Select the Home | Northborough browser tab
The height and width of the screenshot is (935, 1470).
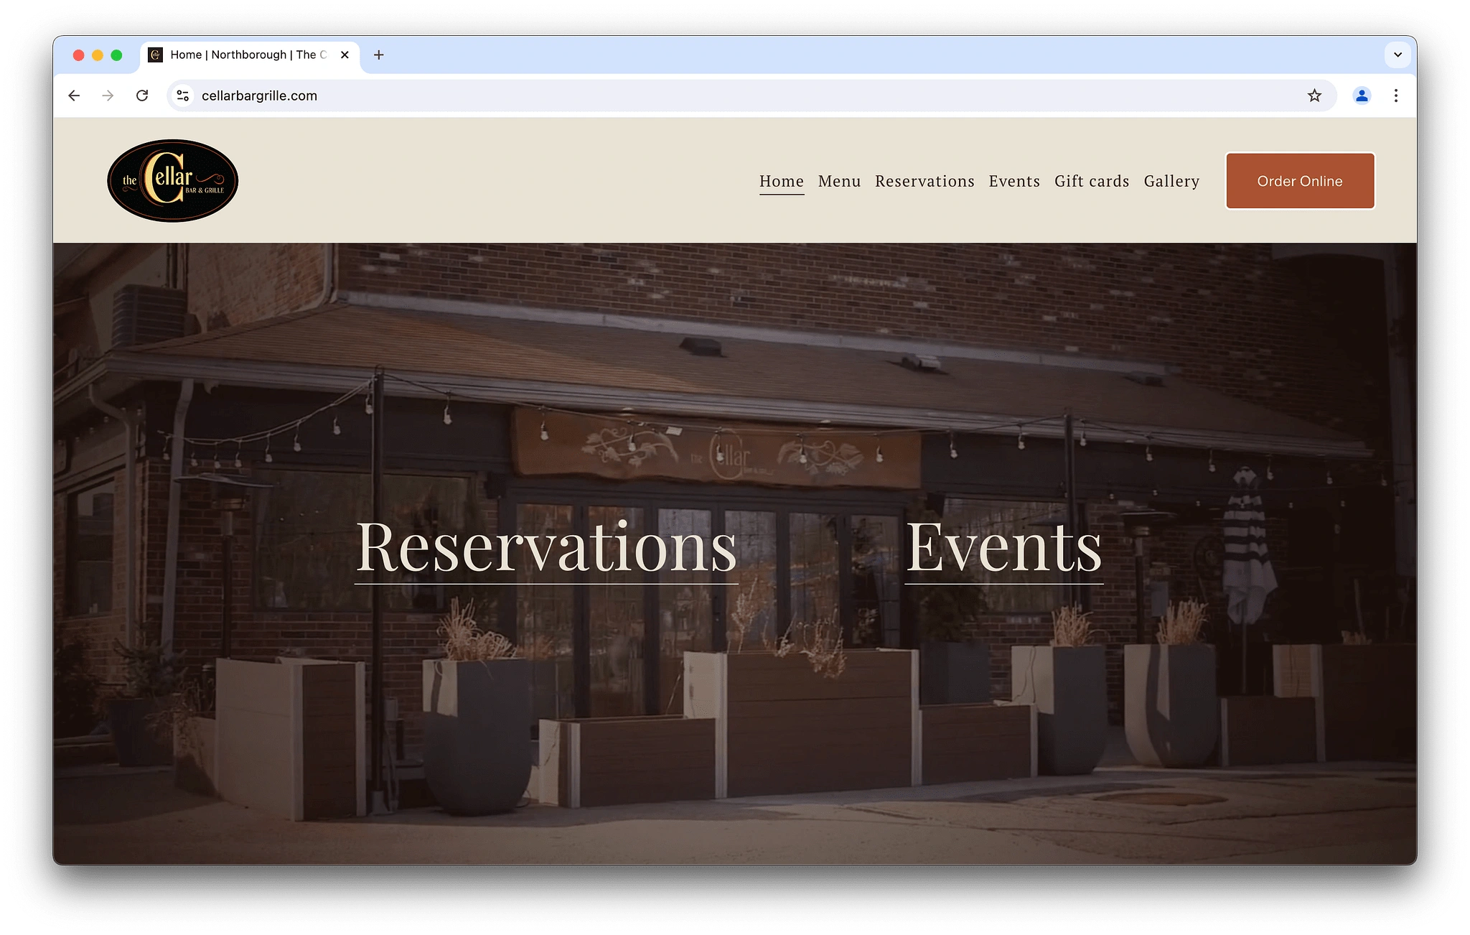244,55
